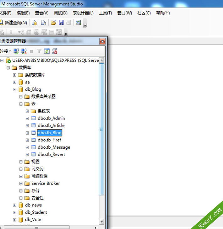Click the Manage XML Indexes icon
223x229 pixels.
[x=44, y=32]
